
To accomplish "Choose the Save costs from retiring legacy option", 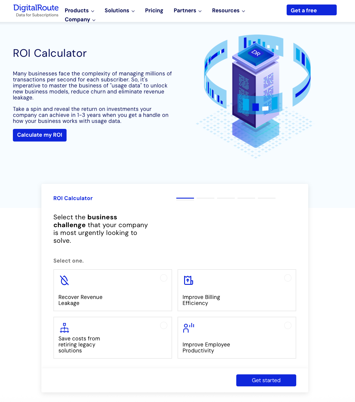I will tap(113, 338).
